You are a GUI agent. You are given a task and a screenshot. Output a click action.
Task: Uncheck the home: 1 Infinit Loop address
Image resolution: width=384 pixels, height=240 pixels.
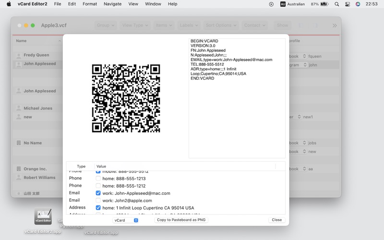[98, 208]
